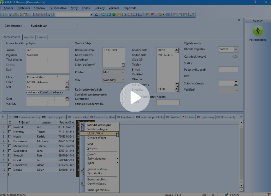
Task: Click the filter icon left of Pracovní poměry tab
Action: [x=10, y=117]
